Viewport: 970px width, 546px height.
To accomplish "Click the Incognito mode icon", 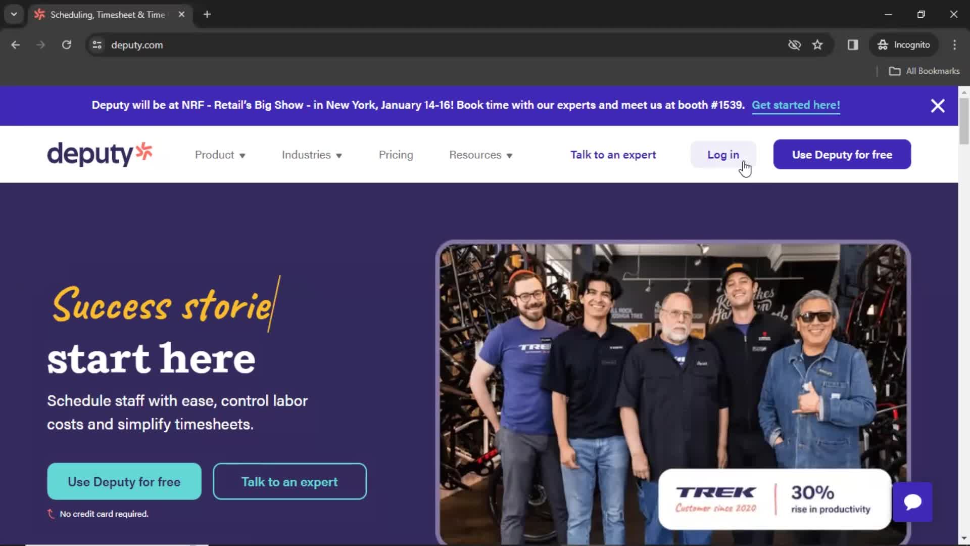I will point(884,44).
